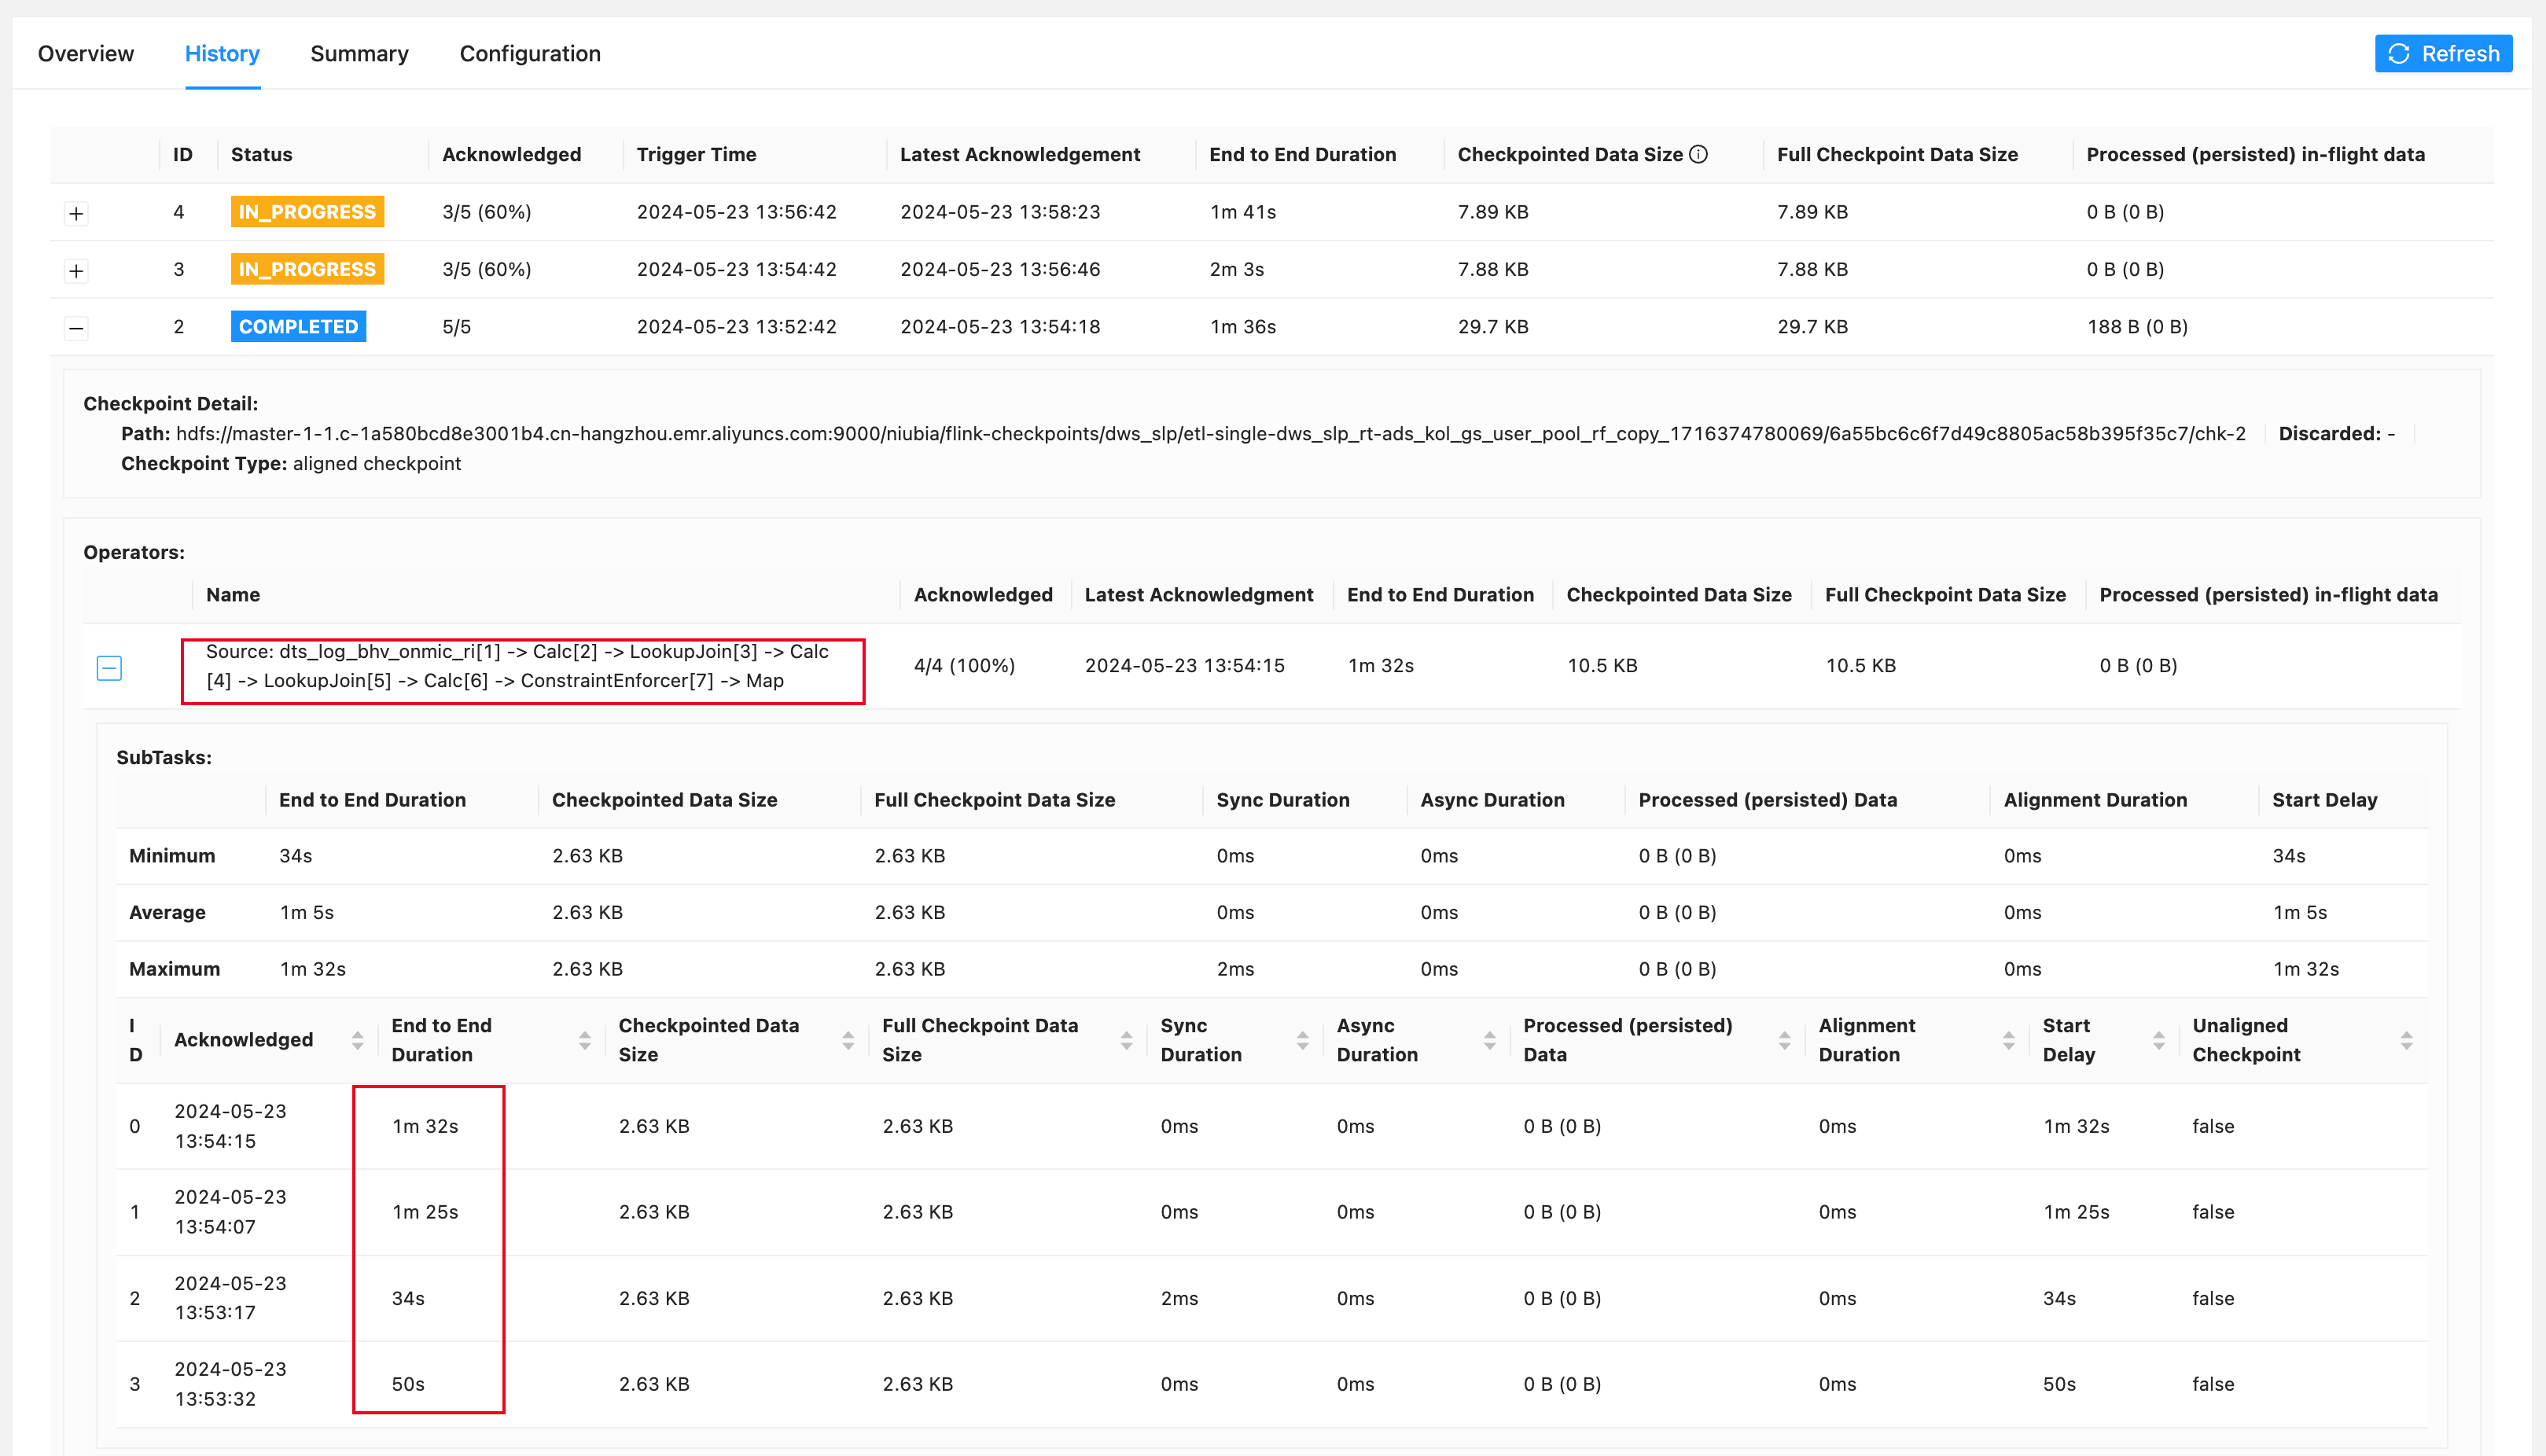Click subtask acknowledged time 13:54:07
Screen dimensions: 2546x1456
click(215, 1227)
